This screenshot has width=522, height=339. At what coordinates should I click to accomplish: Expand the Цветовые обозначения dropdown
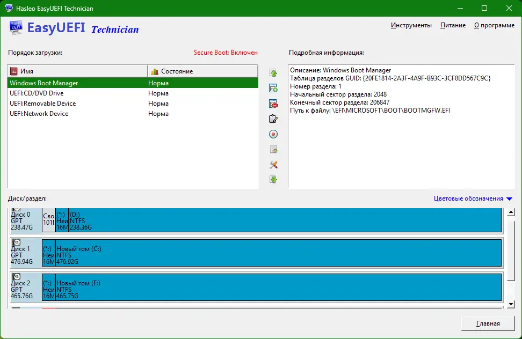473,198
